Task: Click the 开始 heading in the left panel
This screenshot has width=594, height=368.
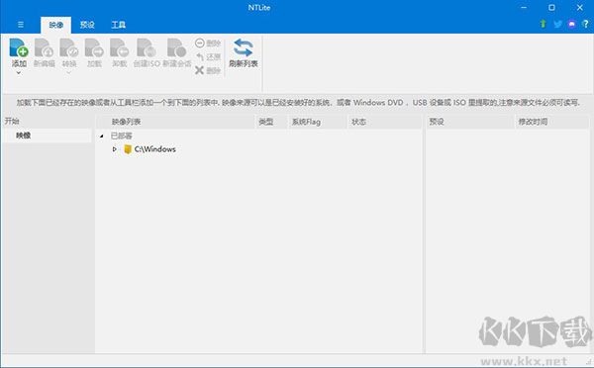Action: tap(12, 121)
